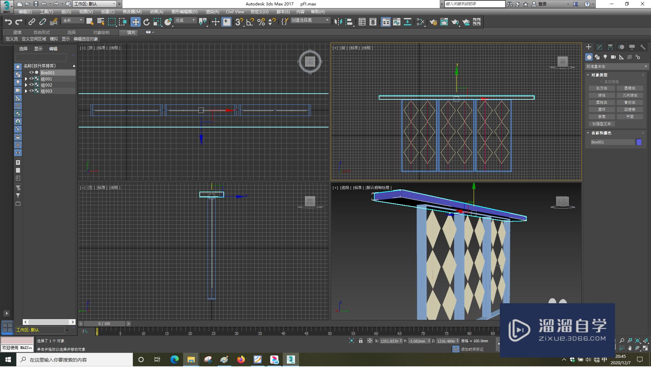Toggle visibility eye of 组001

coord(31,79)
